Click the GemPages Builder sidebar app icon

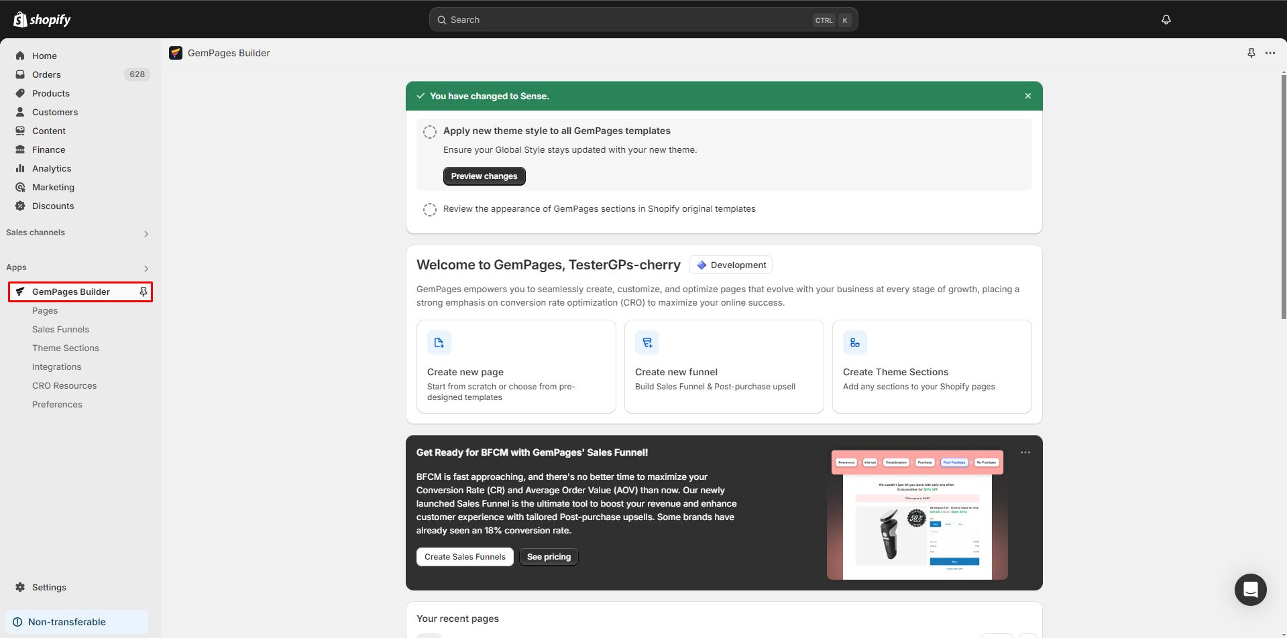coord(20,292)
